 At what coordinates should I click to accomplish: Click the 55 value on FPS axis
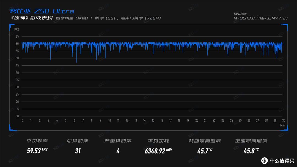[x=17, y=51]
